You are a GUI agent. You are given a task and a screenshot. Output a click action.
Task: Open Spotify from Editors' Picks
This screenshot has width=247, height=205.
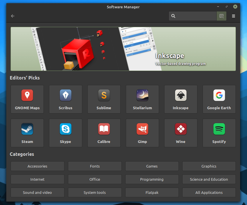219,133
